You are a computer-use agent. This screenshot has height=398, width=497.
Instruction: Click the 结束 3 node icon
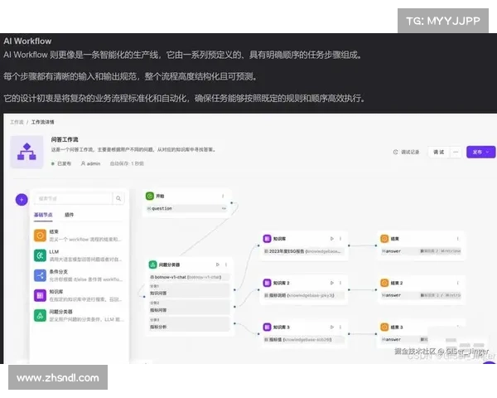click(384, 327)
